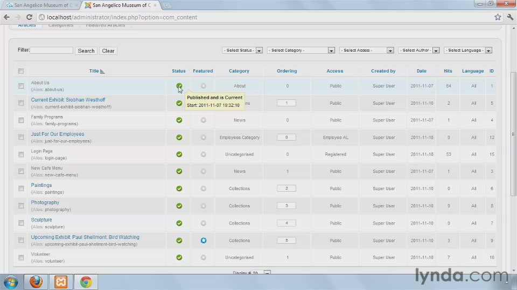Screen dimensions: 517x290
Task: Toggle published status for Sculpture
Action: 179,223
